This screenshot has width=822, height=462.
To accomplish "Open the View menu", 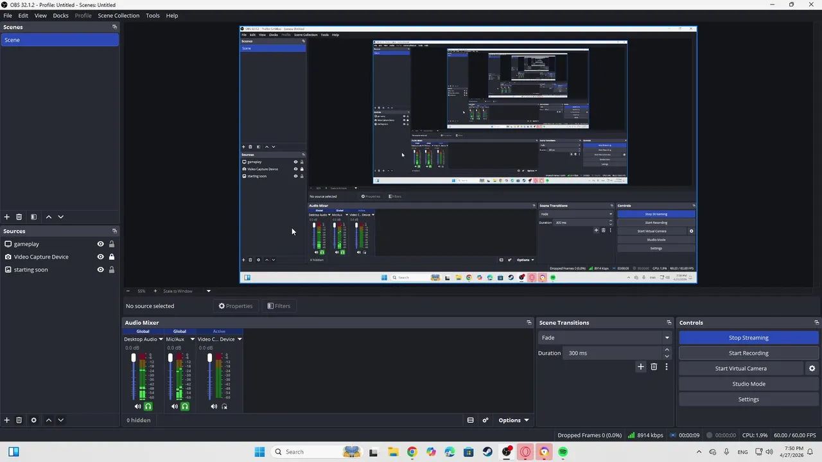I will (40, 15).
